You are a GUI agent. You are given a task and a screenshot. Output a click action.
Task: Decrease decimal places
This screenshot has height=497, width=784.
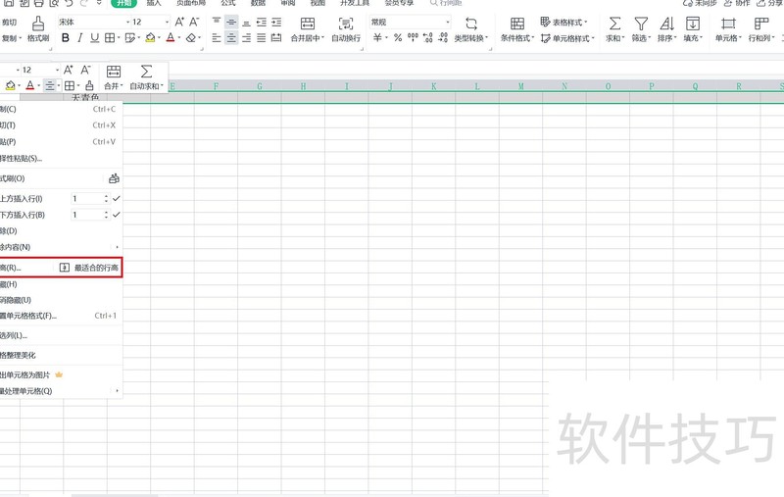[x=443, y=37]
